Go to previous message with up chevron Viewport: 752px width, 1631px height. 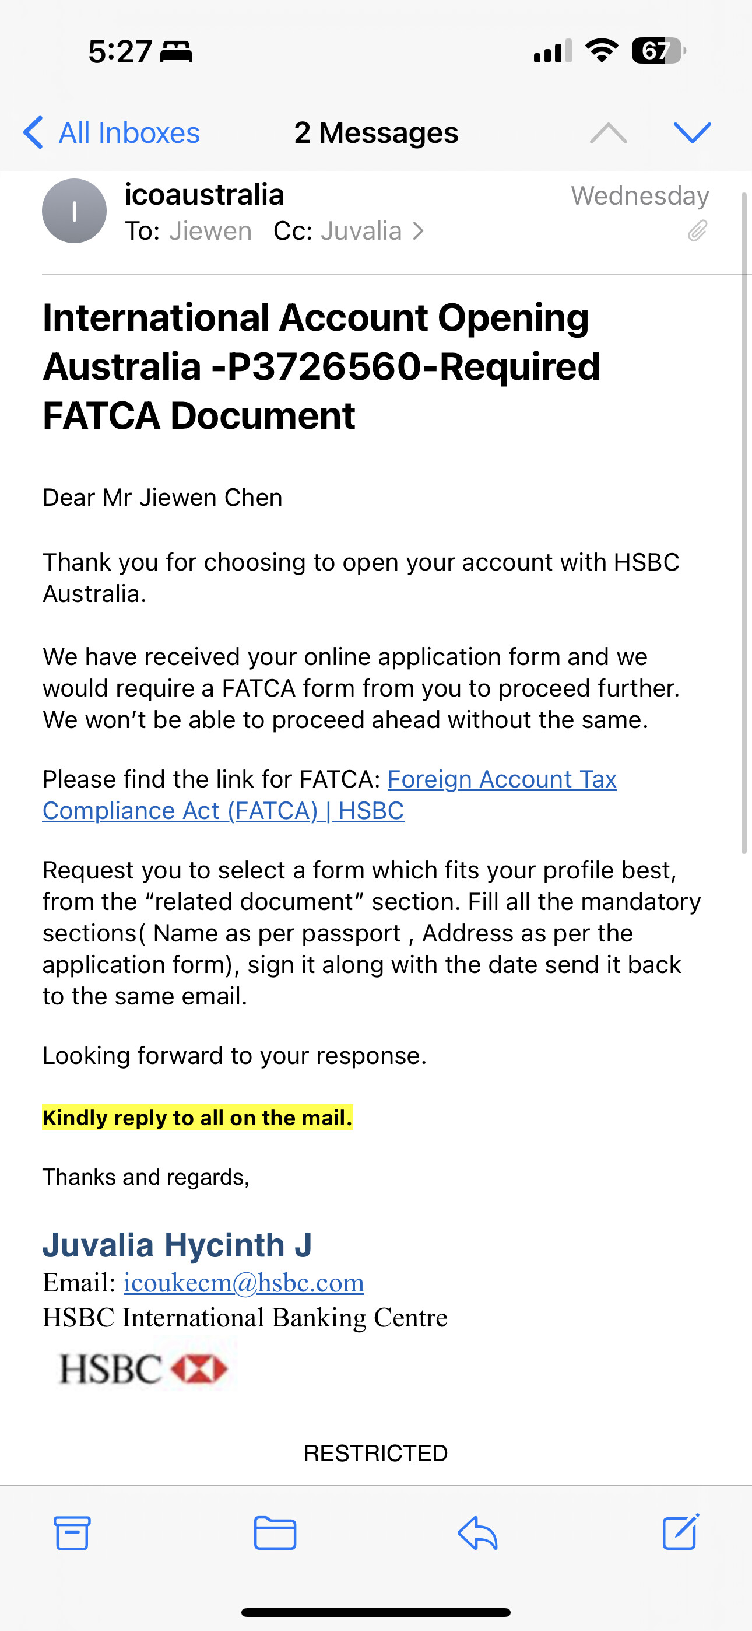point(609,132)
